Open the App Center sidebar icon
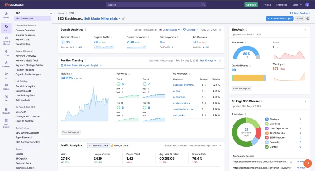 (x=6, y=123)
